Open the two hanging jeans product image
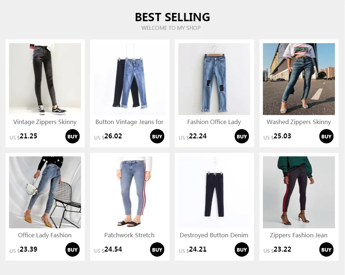 (130, 79)
